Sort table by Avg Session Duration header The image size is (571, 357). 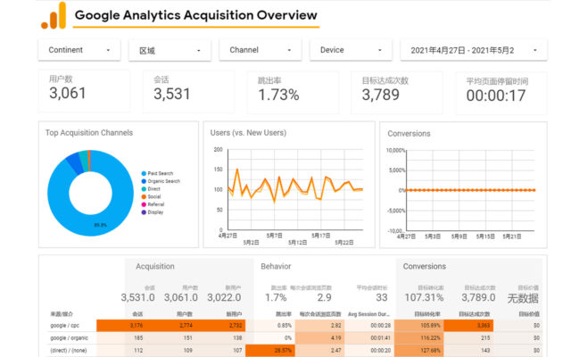368,314
